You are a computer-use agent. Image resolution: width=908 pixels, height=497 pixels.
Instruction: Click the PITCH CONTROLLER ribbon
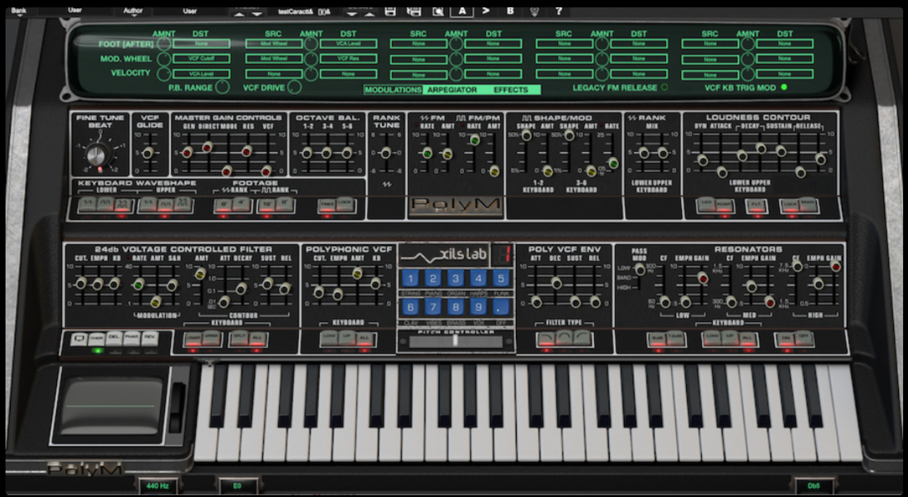click(456, 342)
